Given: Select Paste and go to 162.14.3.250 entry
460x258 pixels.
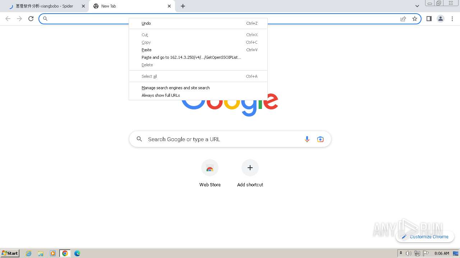Looking at the screenshot, I should point(198,57).
